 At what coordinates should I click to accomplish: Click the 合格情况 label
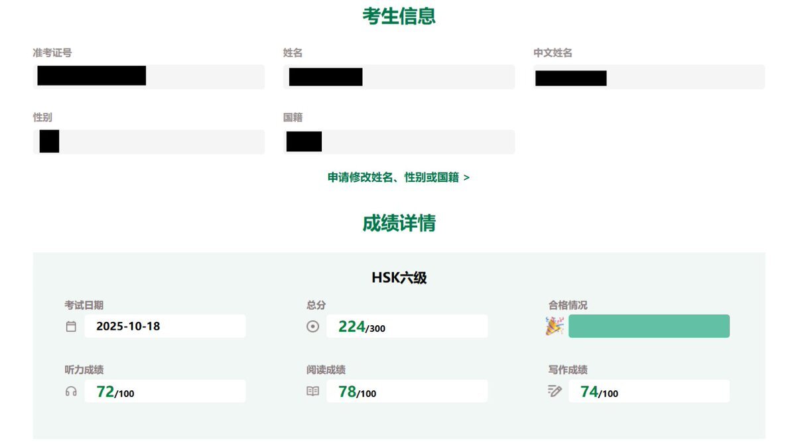pyautogui.click(x=567, y=305)
